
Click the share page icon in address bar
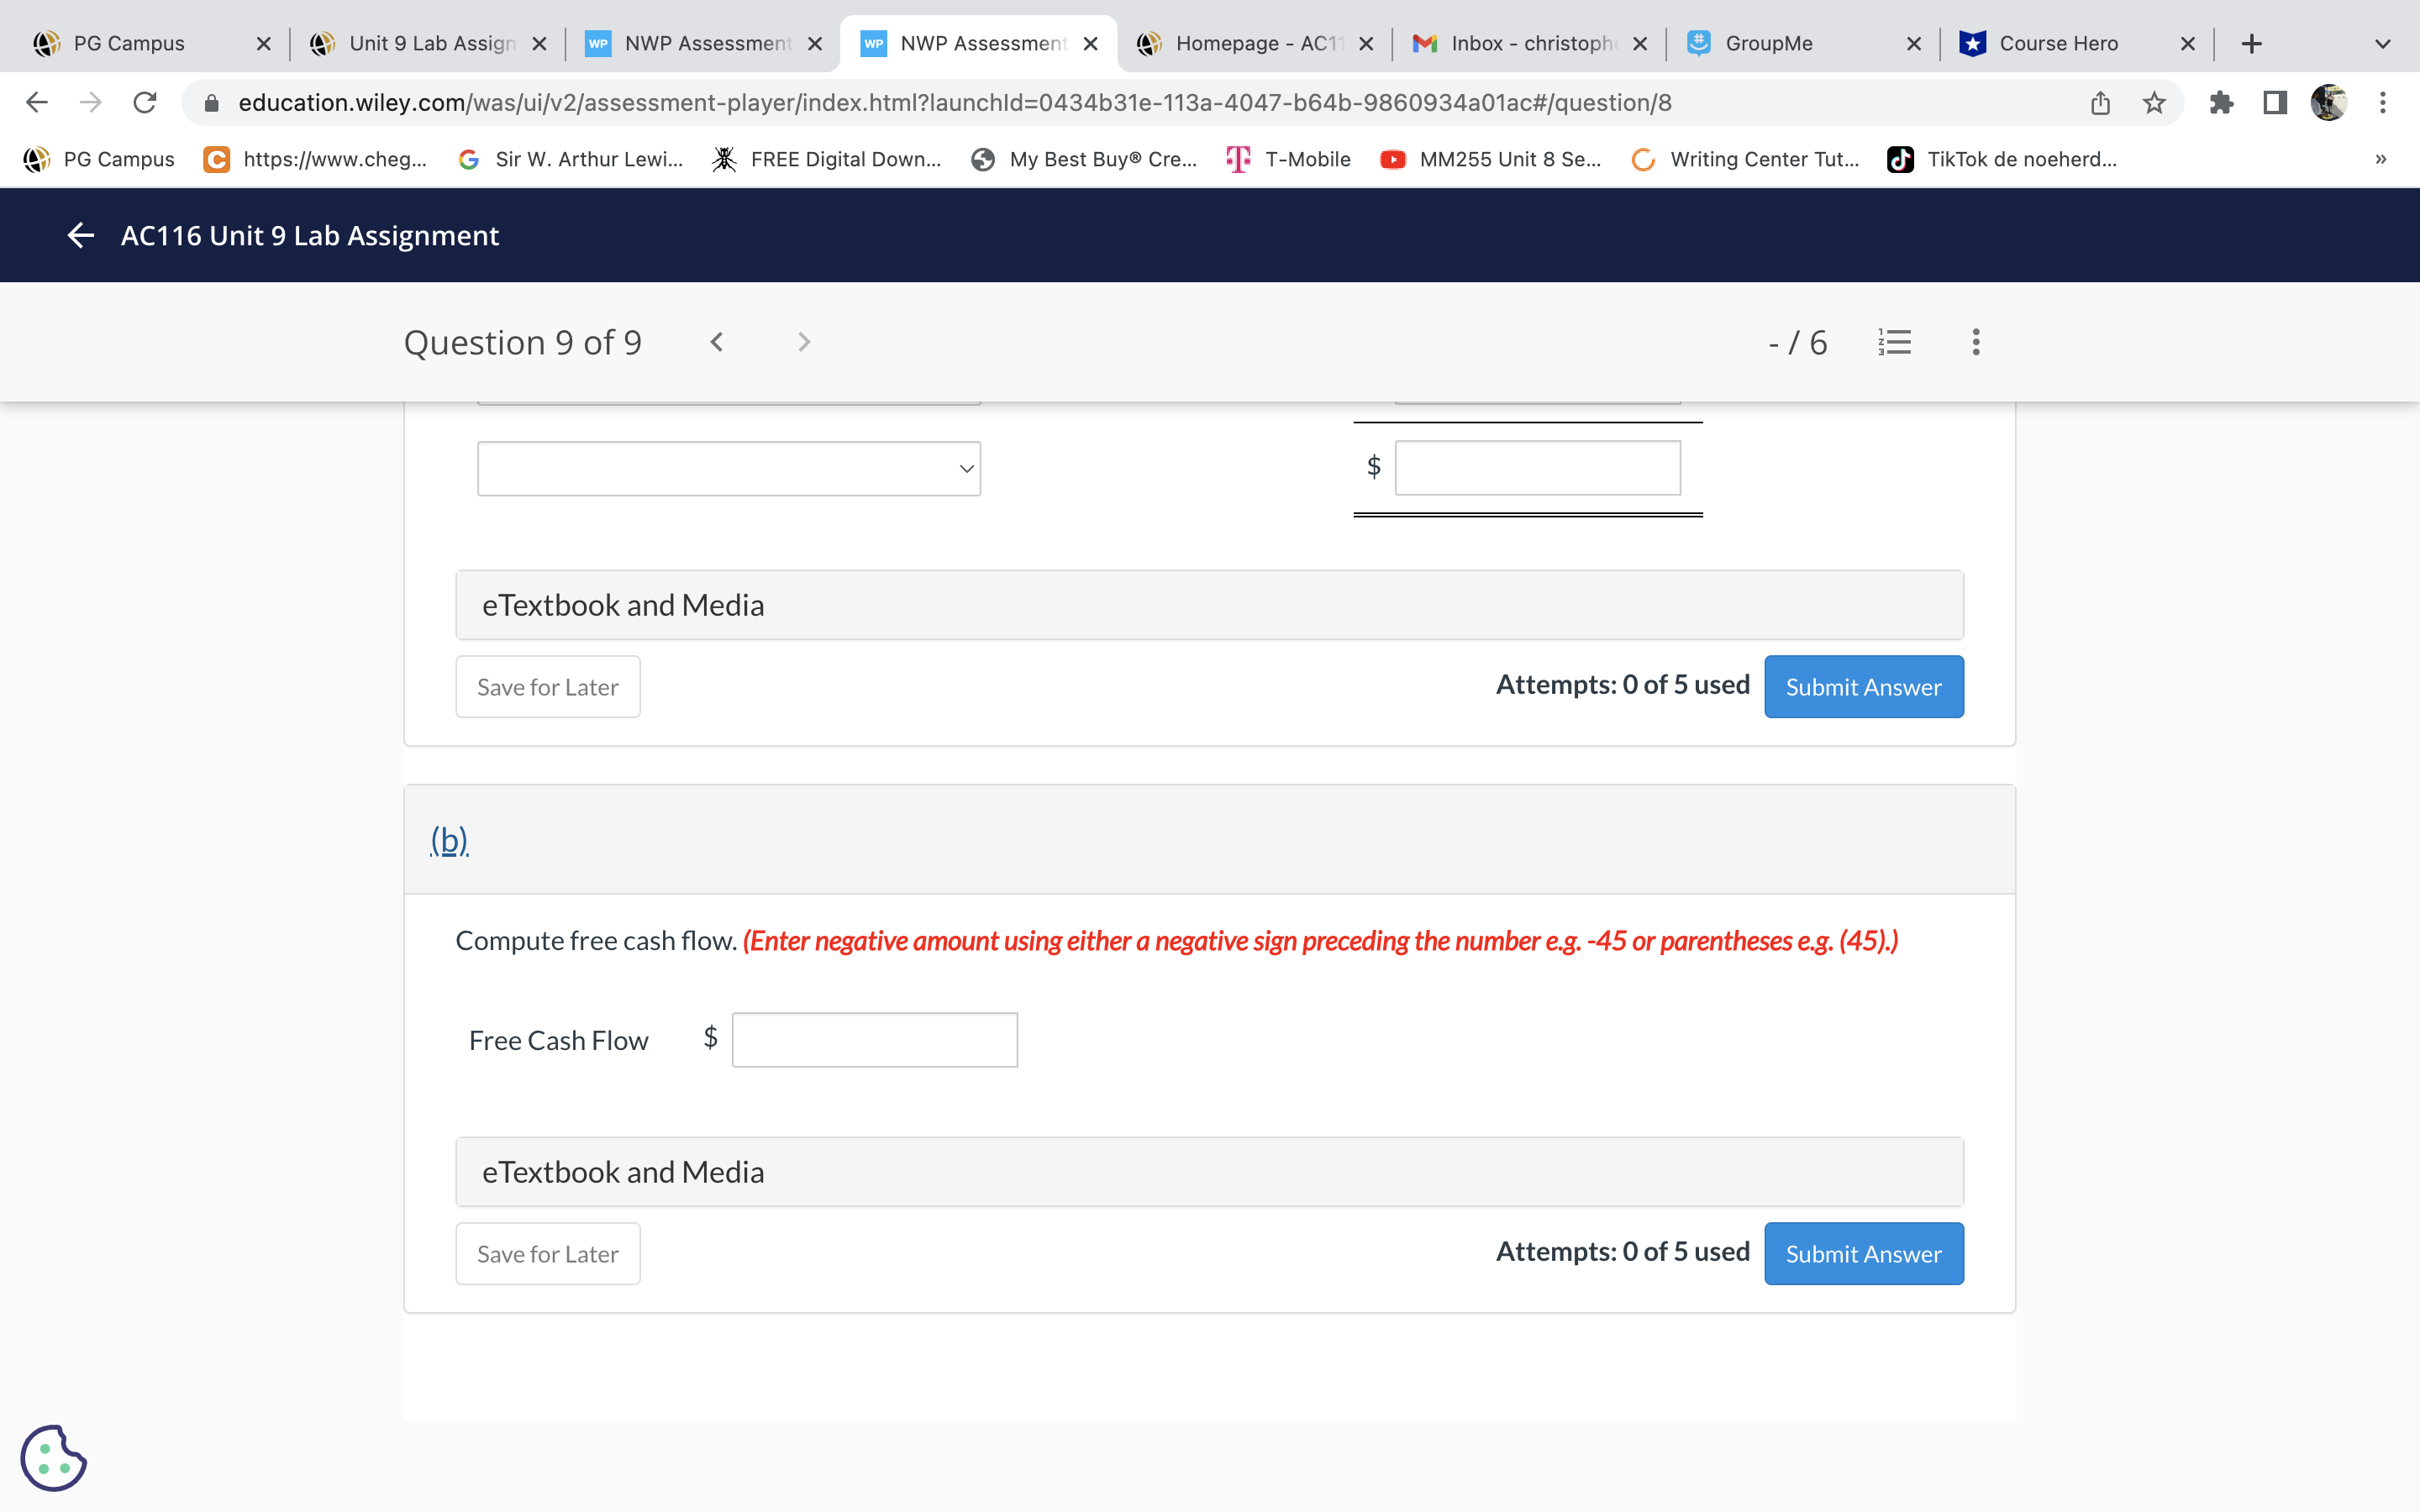click(2100, 103)
